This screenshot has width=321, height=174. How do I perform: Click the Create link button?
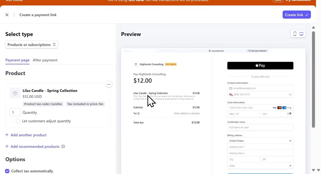click(297, 15)
